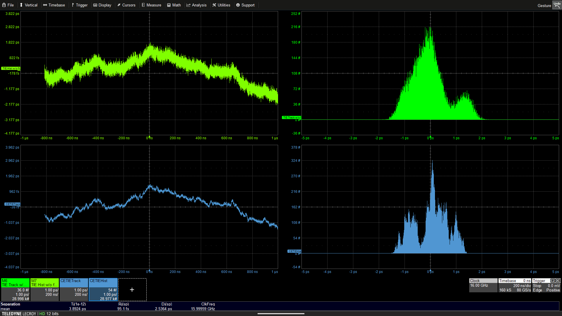Open the Trigger descriptor box
The image size is (562, 316).
pos(546,285)
